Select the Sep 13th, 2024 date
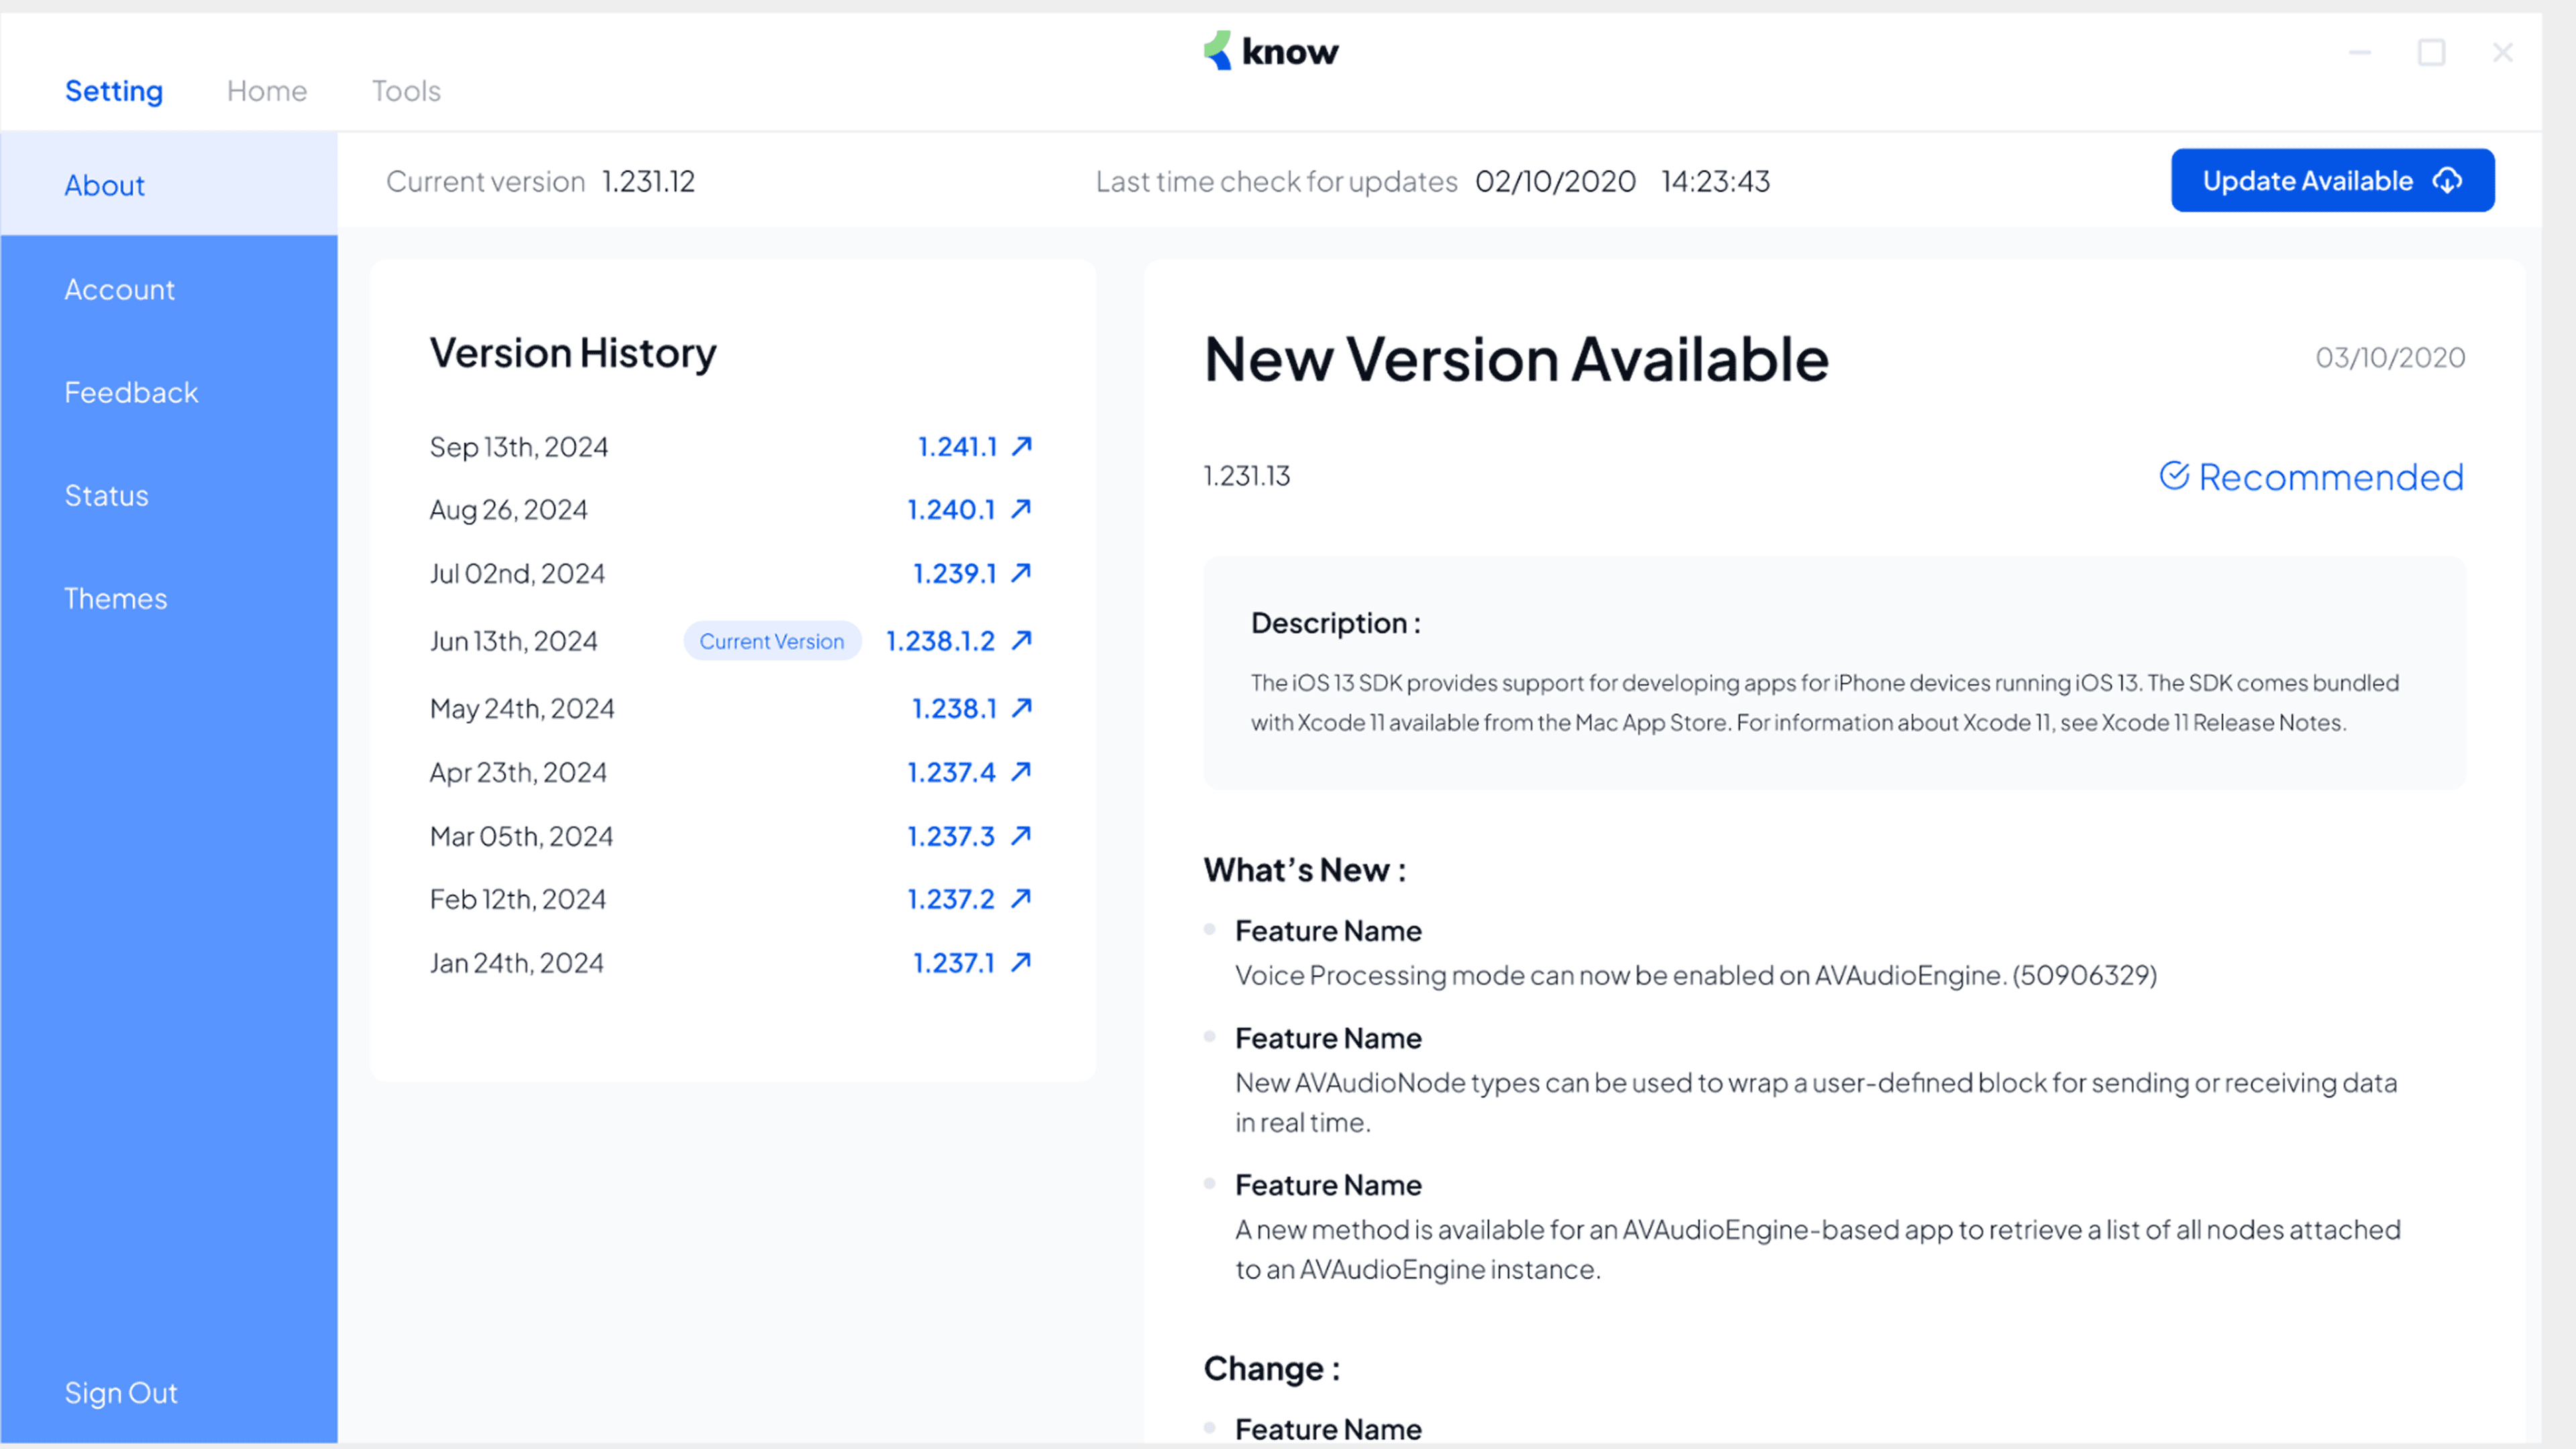Screen dimensions: 2576x1449 tap(519, 447)
